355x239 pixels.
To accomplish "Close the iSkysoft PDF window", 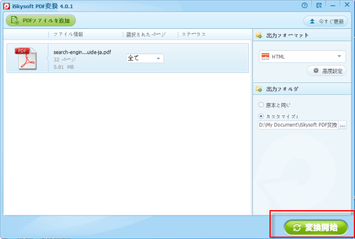I will tap(347, 5).
